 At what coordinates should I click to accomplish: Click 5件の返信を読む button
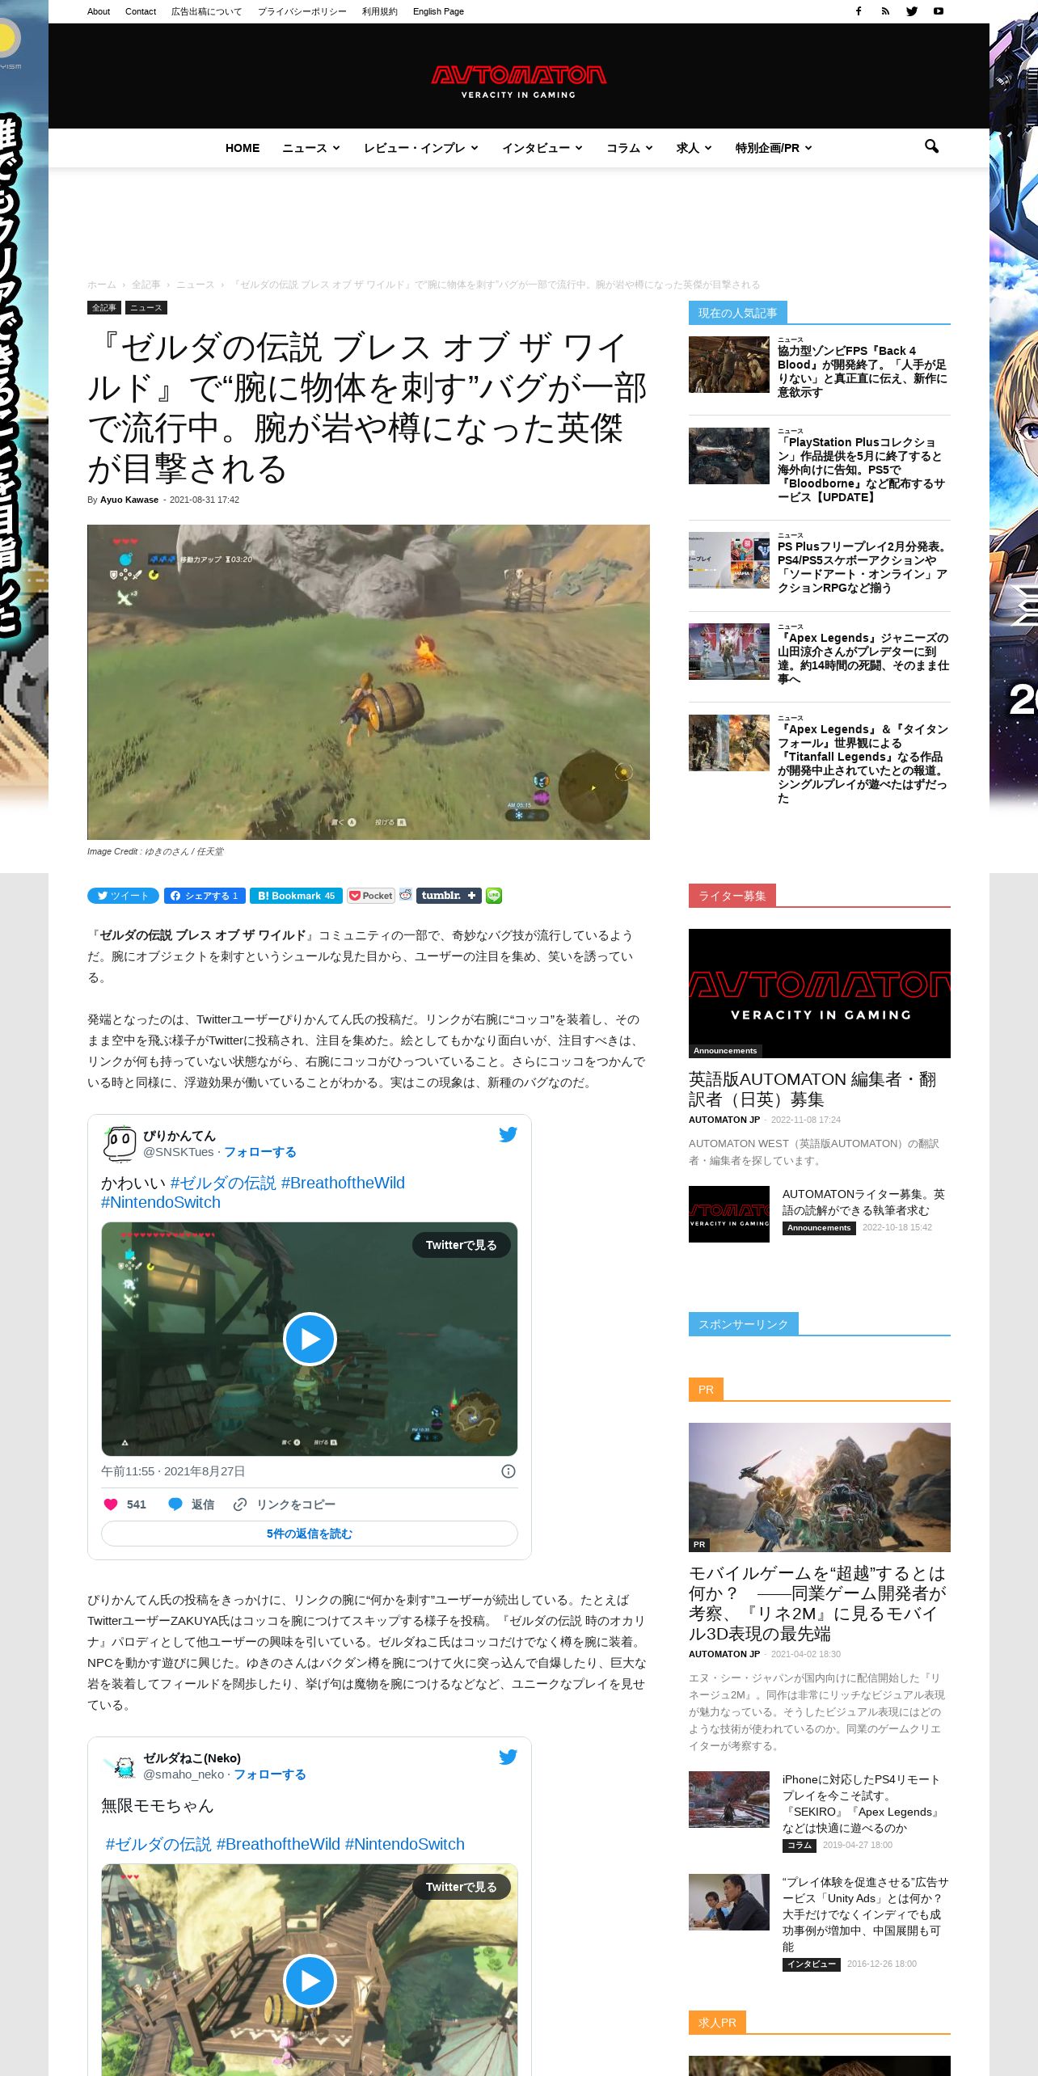[x=310, y=1534]
